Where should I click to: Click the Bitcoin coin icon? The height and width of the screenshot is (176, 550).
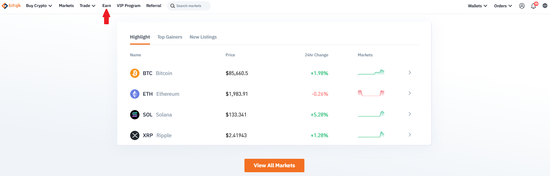[x=135, y=73]
